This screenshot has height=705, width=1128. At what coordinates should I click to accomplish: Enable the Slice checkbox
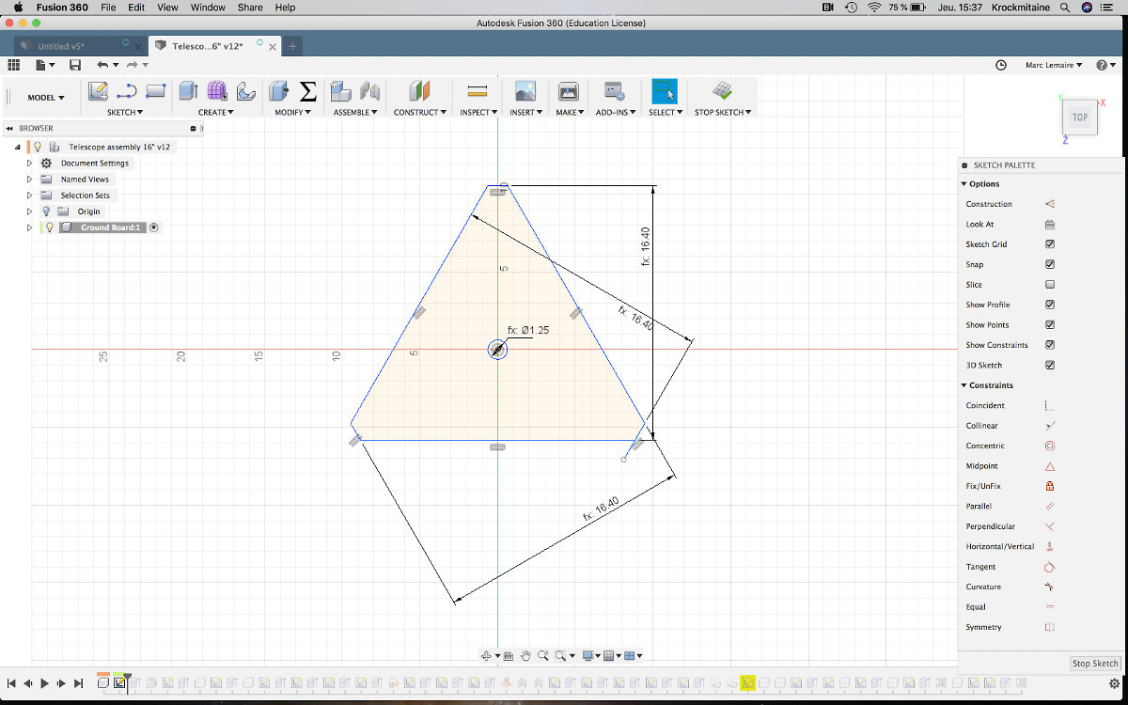pos(1050,284)
